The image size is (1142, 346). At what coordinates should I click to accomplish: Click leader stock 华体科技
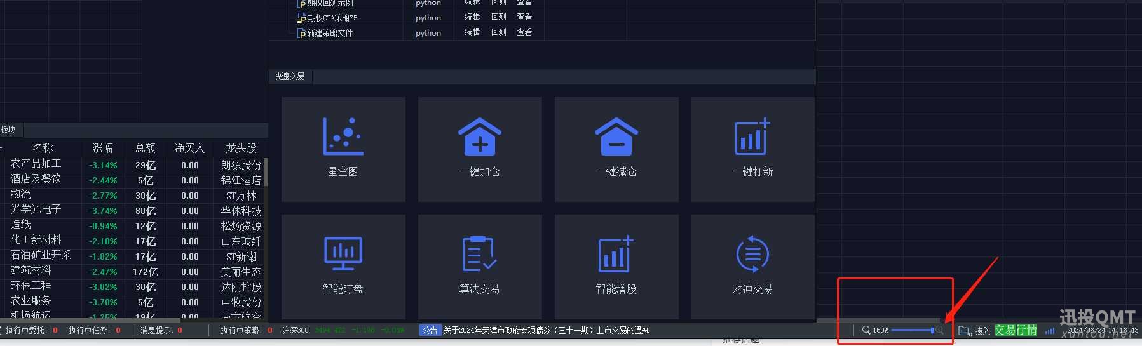(x=241, y=211)
